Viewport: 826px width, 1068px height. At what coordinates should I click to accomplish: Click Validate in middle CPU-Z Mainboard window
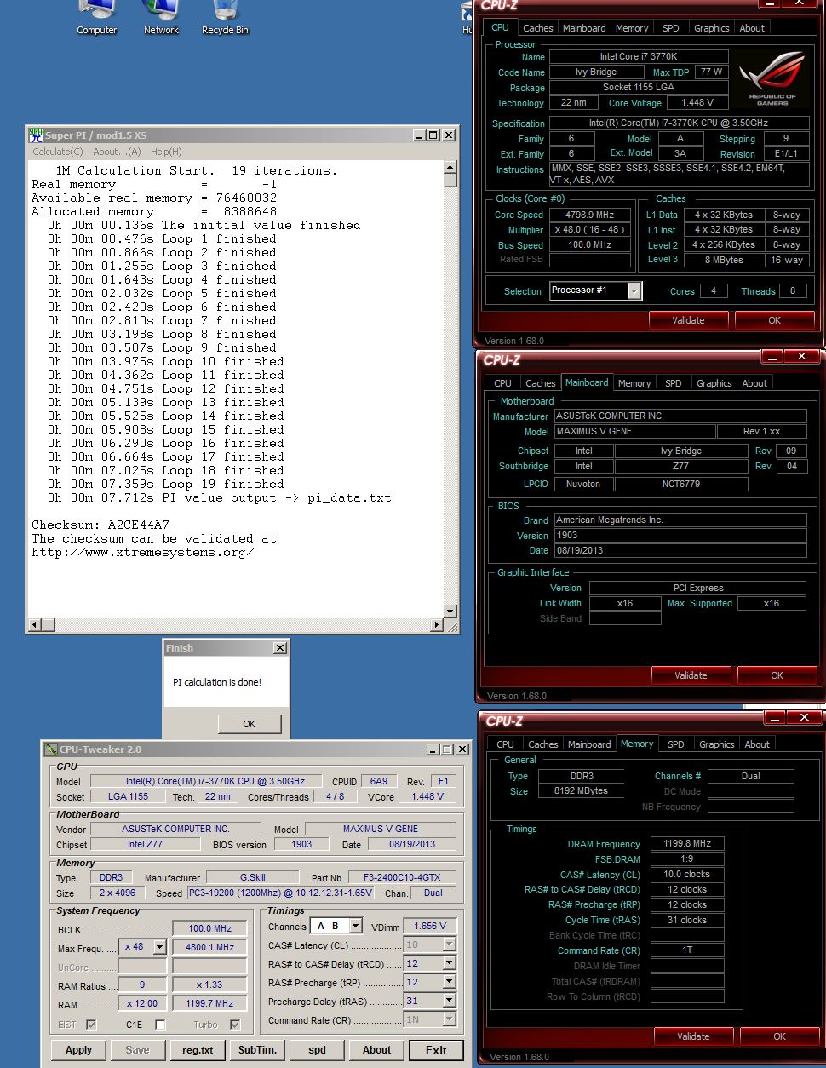(691, 675)
